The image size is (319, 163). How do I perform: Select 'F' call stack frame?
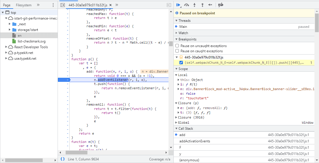coord(244,147)
